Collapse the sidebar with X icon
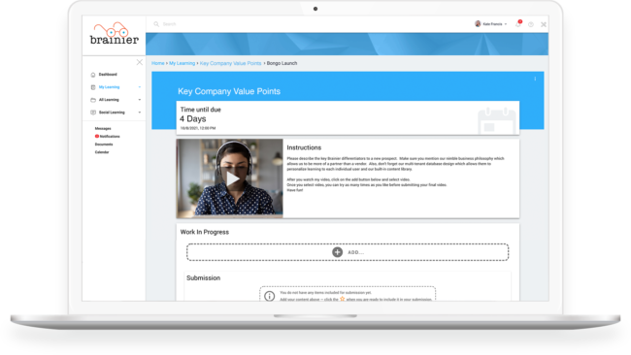This screenshot has width=631, height=355. coord(139,62)
